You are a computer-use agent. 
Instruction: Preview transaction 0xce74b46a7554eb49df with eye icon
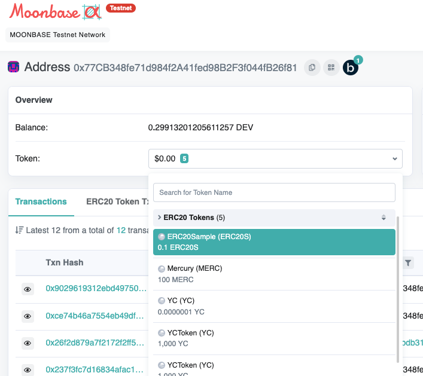click(28, 316)
